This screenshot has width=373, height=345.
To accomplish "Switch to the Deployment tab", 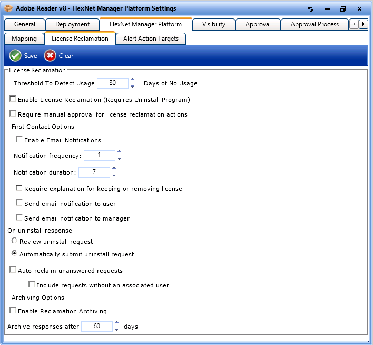I will pos(72,24).
